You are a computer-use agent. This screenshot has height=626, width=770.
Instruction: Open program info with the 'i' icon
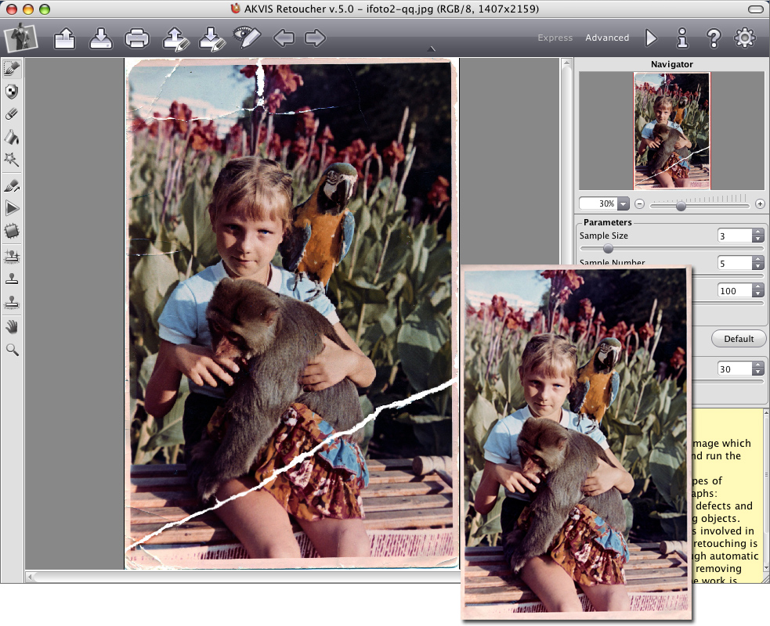pos(682,38)
